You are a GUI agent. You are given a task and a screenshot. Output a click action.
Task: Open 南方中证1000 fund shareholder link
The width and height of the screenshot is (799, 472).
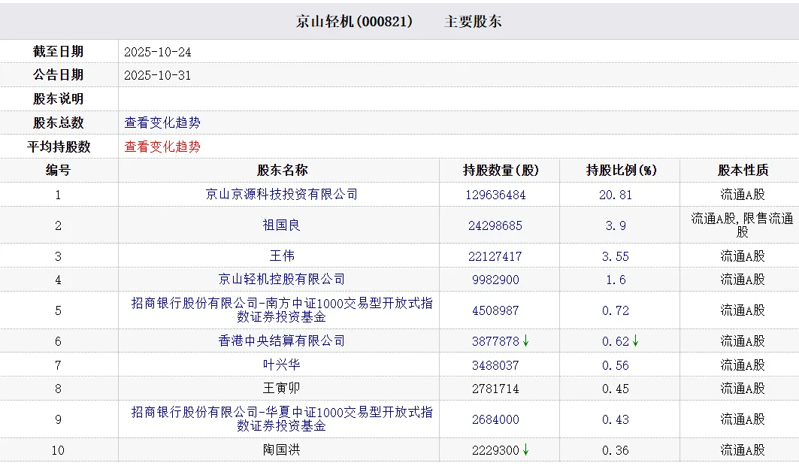click(281, 310)
